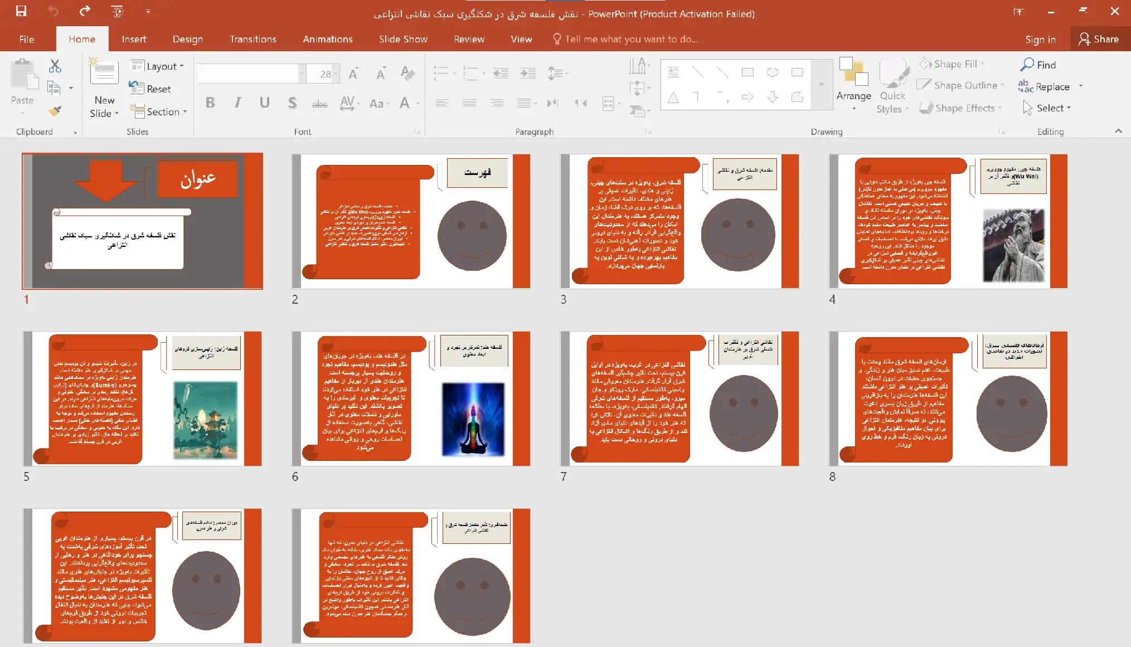Click the Replace button
1131x647 pixels.
[x=1043, y=86]
